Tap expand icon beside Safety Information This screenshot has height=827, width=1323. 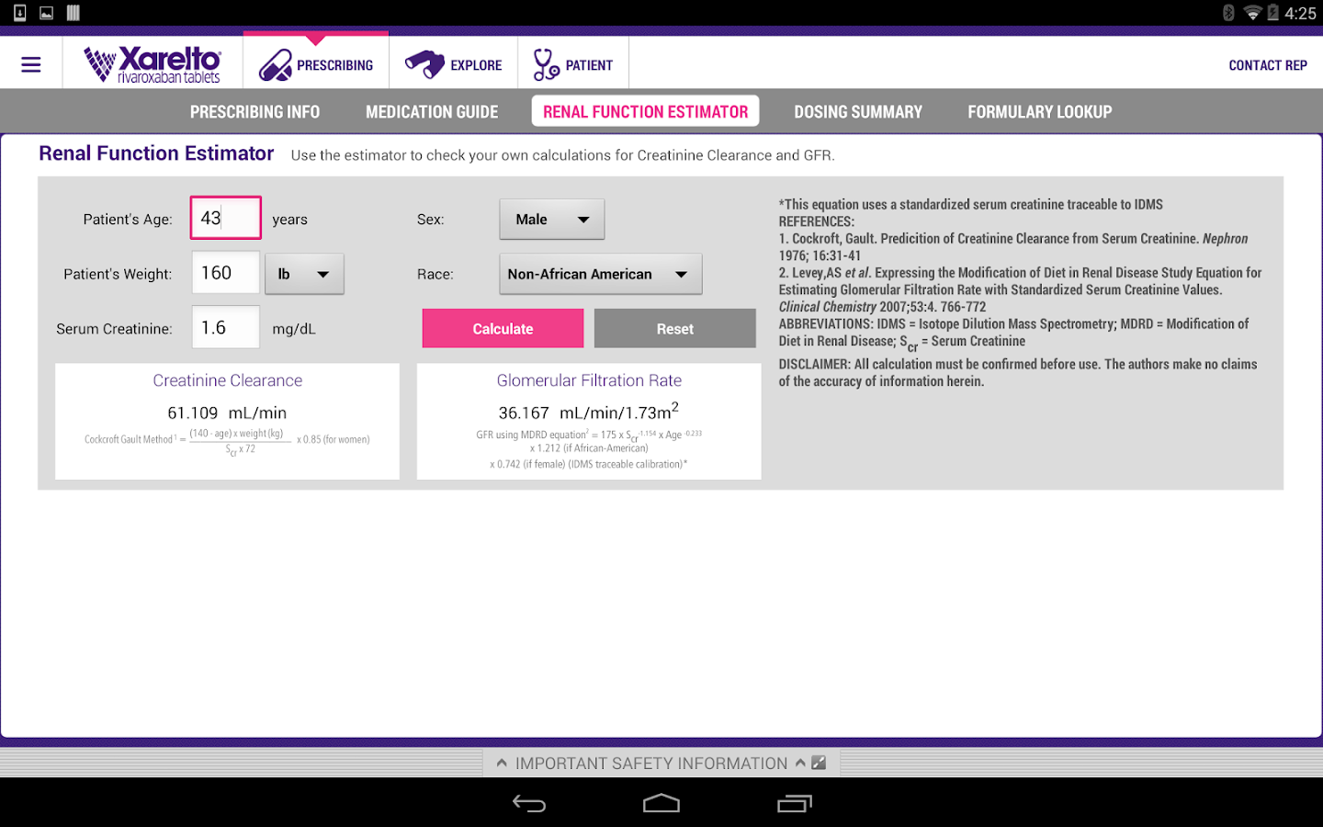tap(819, 763)
